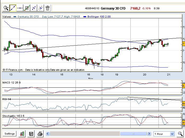Click the date label 18 on axis

102,74
